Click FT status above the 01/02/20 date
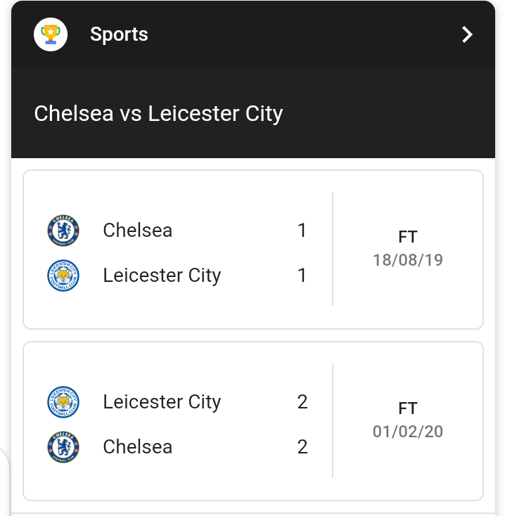505x516 pixels. [x=408, y=408]
